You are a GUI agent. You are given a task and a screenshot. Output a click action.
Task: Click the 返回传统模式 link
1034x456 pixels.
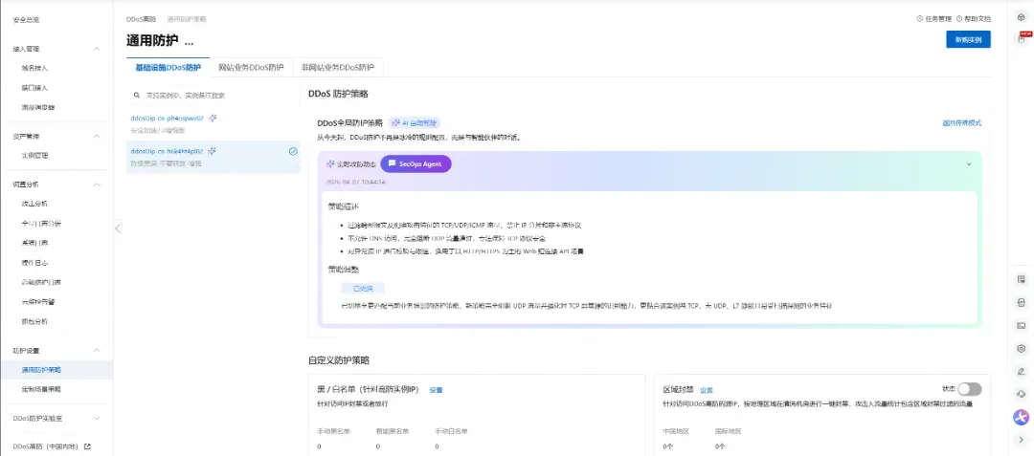pyautogui.click(x=961, y=123)
